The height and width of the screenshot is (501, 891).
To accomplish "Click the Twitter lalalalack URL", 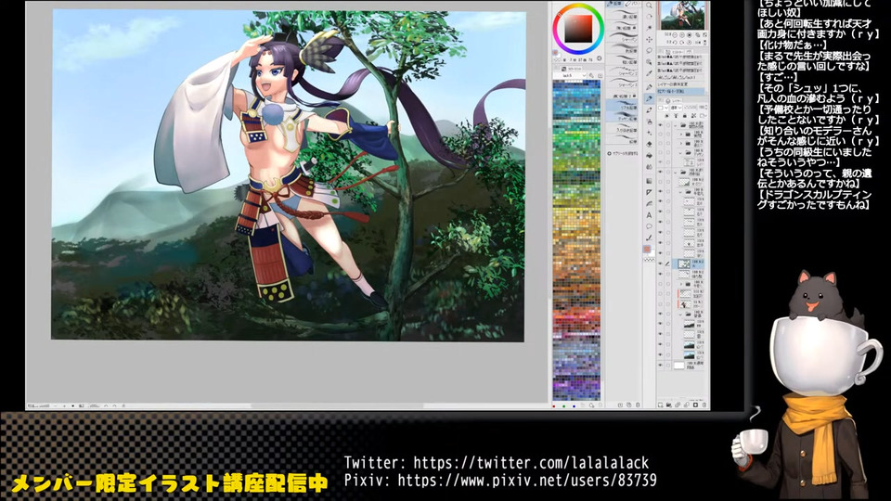I will click(x=531, y=462).
